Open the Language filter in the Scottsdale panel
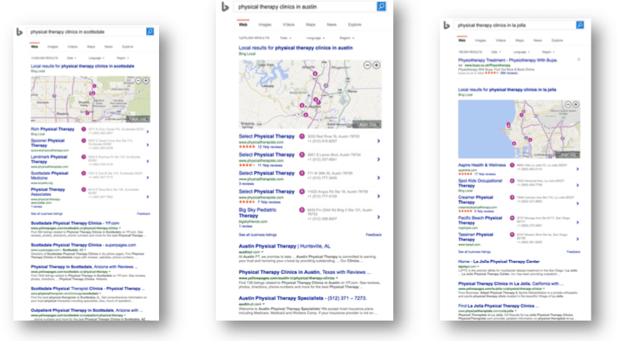This screenshot has height=341, width=617. 96,58
